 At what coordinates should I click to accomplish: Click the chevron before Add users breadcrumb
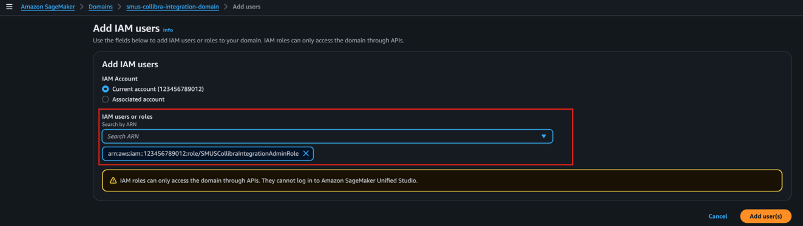[226, 6]
